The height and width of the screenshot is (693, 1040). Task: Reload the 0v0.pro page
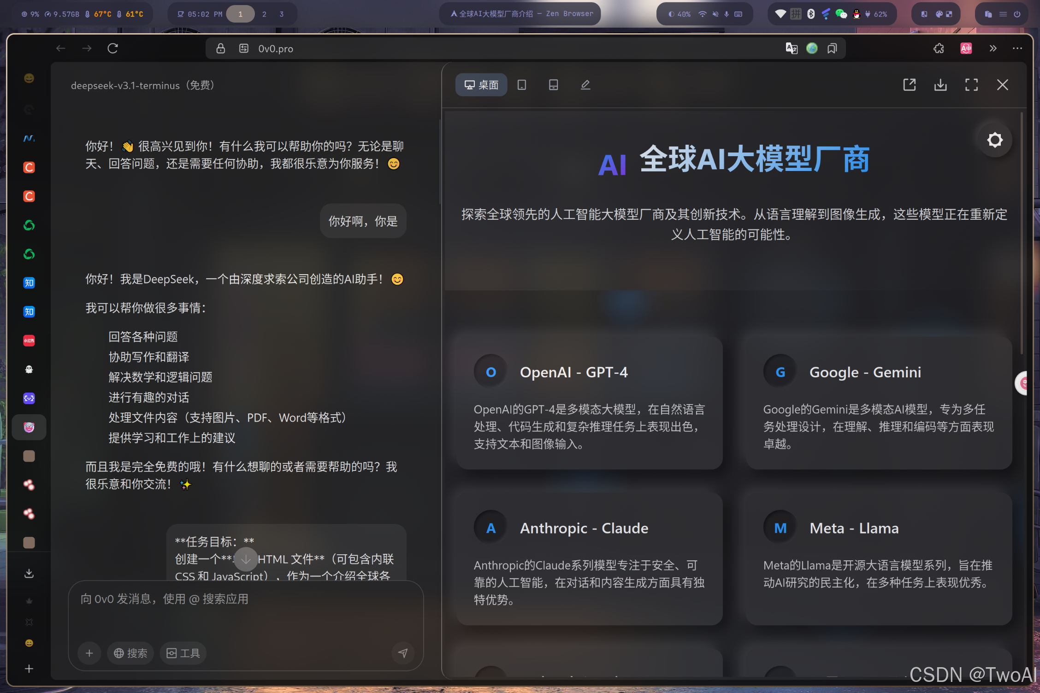[x=113, y=48]
